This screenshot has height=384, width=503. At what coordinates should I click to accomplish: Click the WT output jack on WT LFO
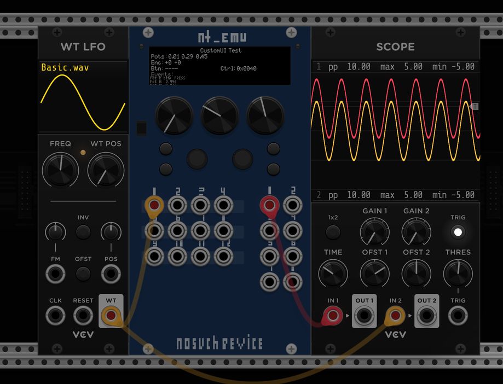pyautogui.click(x=111, y=316)
